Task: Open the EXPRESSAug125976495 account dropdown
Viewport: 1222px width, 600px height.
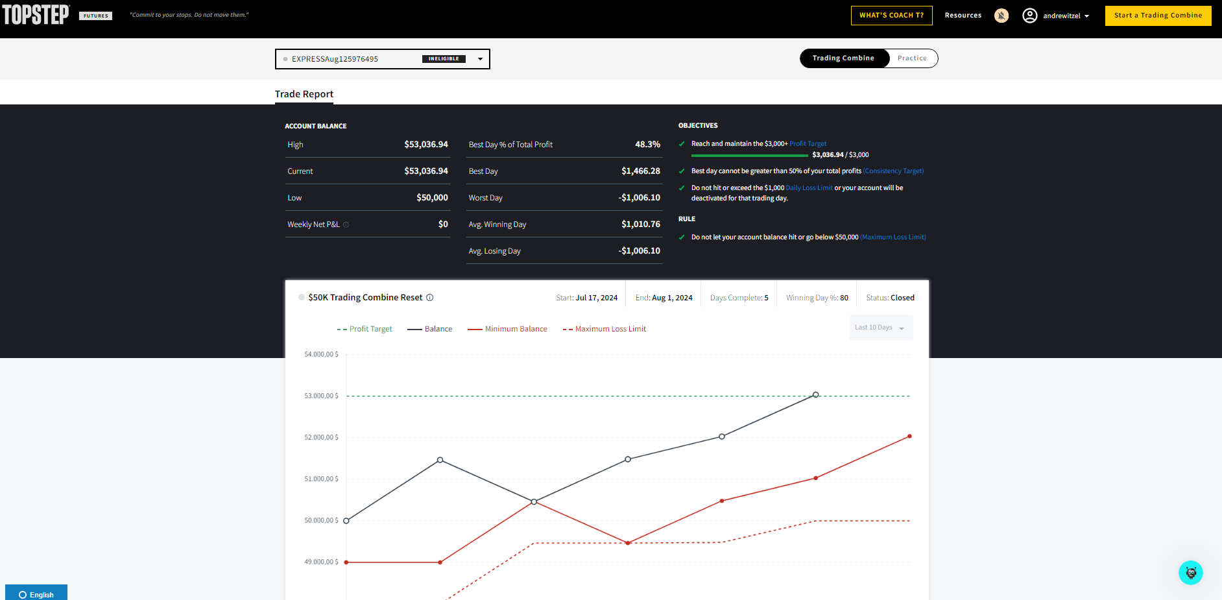Action: [x=383, y=59]
